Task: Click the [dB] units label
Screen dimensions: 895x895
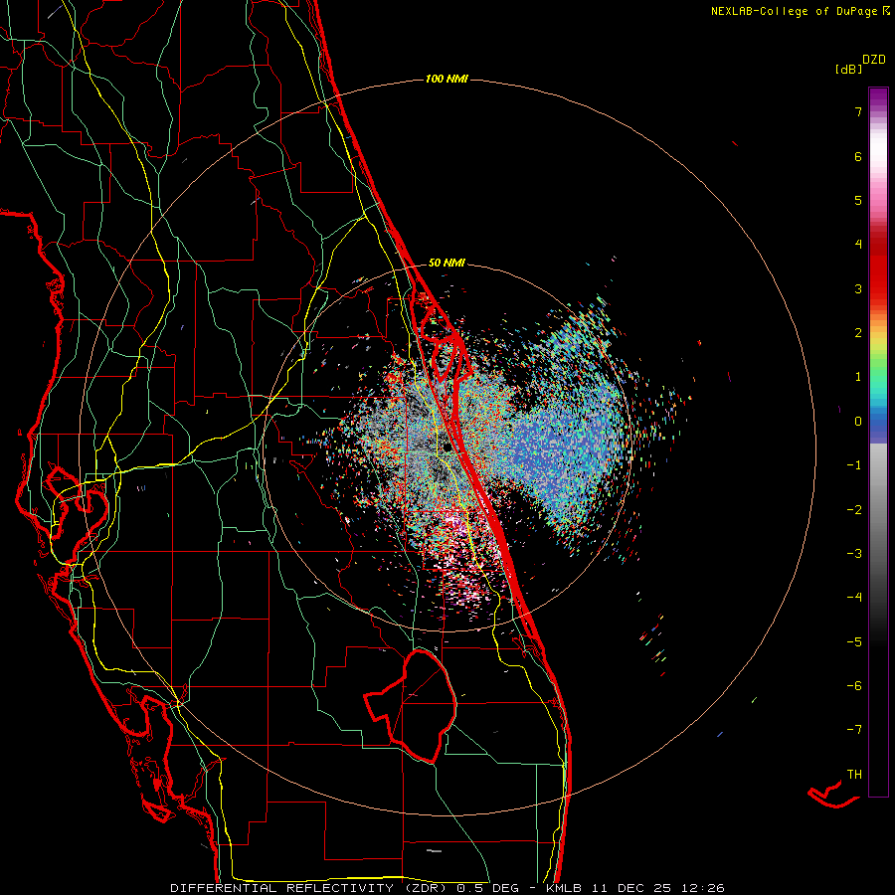Action: pos(848,70)
